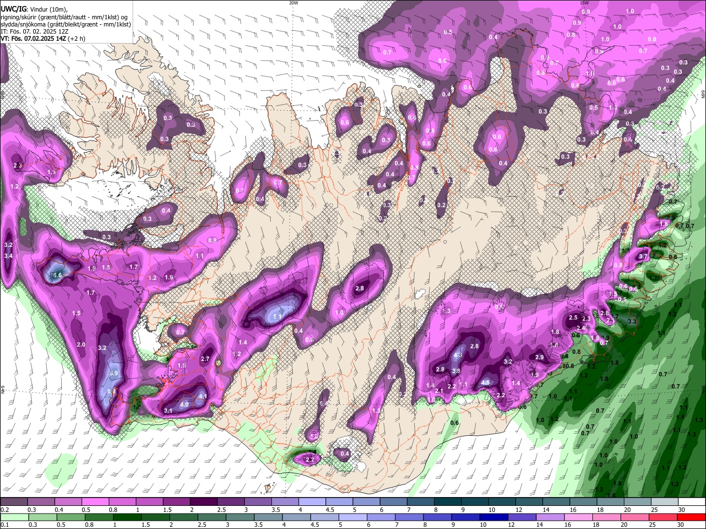The height and width of the screenshot is (529, 706).
Task: Click the red bottom legend swatch above 30
Action: (x=691, y=517)
